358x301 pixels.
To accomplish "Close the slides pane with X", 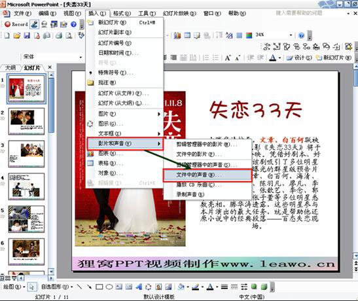I will click(x=50, y=67).
